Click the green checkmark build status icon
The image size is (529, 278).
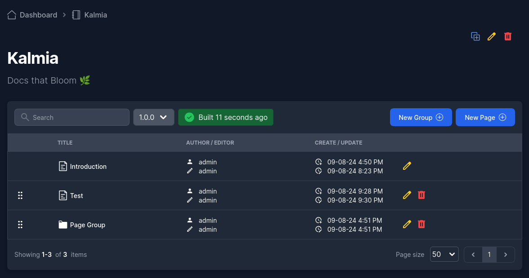click(189, 117)
